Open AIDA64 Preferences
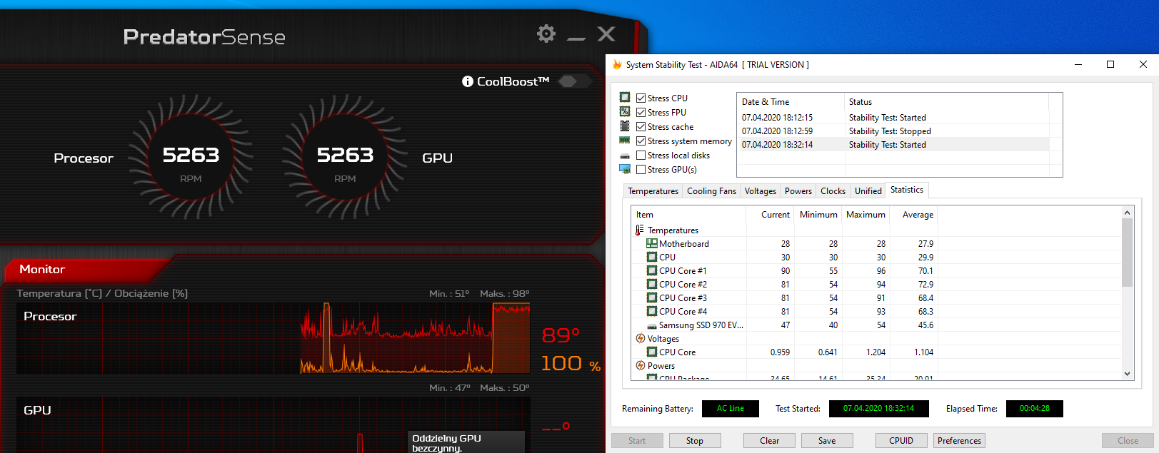1159x453 pixels. [959, 441]
